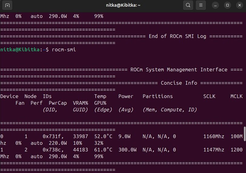This screenshot has width=246, height=173.
Task: Click the Node column header
Action: point(30,96)
